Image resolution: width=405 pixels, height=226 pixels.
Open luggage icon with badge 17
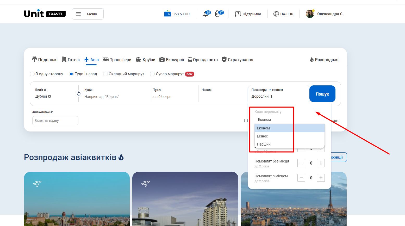pyautogui.click(x=219, y=14)
